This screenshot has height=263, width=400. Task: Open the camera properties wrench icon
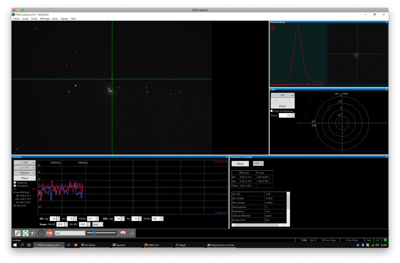pyautogui.click(x=131, y=233)
